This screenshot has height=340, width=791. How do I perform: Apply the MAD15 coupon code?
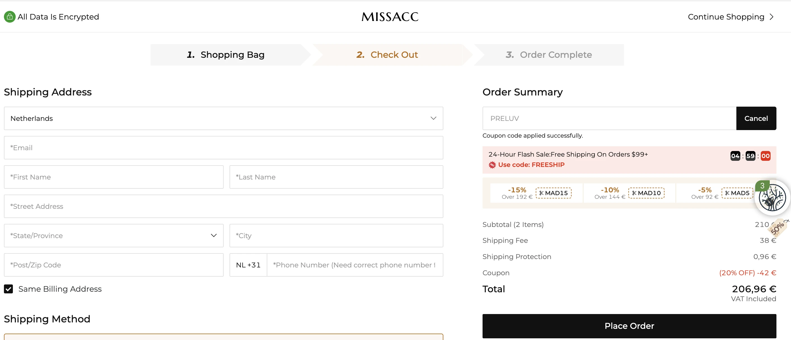point(553,193)
